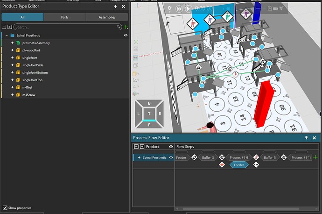The height and width of the screenshot is (214, 322).
Task: Select the highlighted lower Feeder step
Action: coord(239,164)
